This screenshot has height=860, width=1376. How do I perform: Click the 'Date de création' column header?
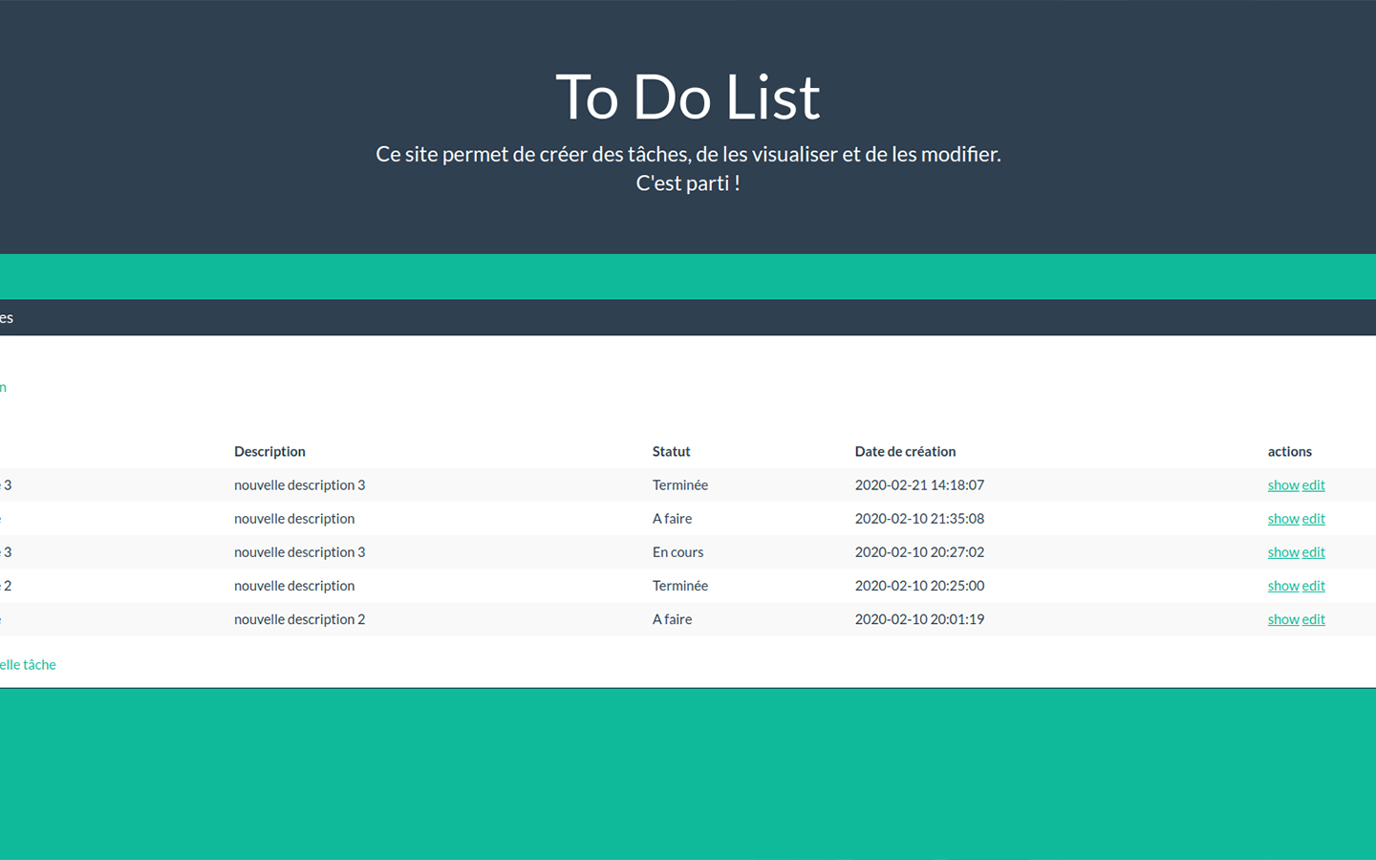[x=905, y=451]
